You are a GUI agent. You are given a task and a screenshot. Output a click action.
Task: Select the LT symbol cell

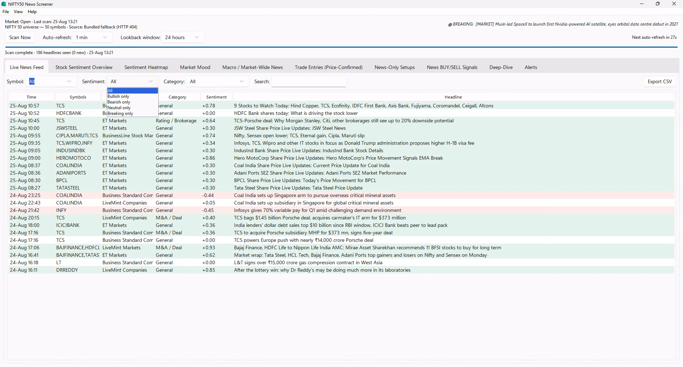pos(59,262)
